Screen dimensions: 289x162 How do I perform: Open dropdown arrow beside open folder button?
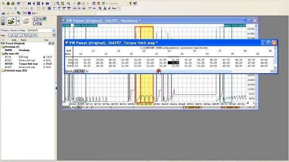(18, 21)
